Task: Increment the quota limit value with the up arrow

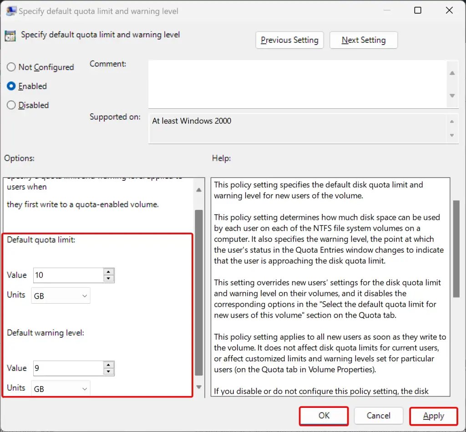Action: 109,272
